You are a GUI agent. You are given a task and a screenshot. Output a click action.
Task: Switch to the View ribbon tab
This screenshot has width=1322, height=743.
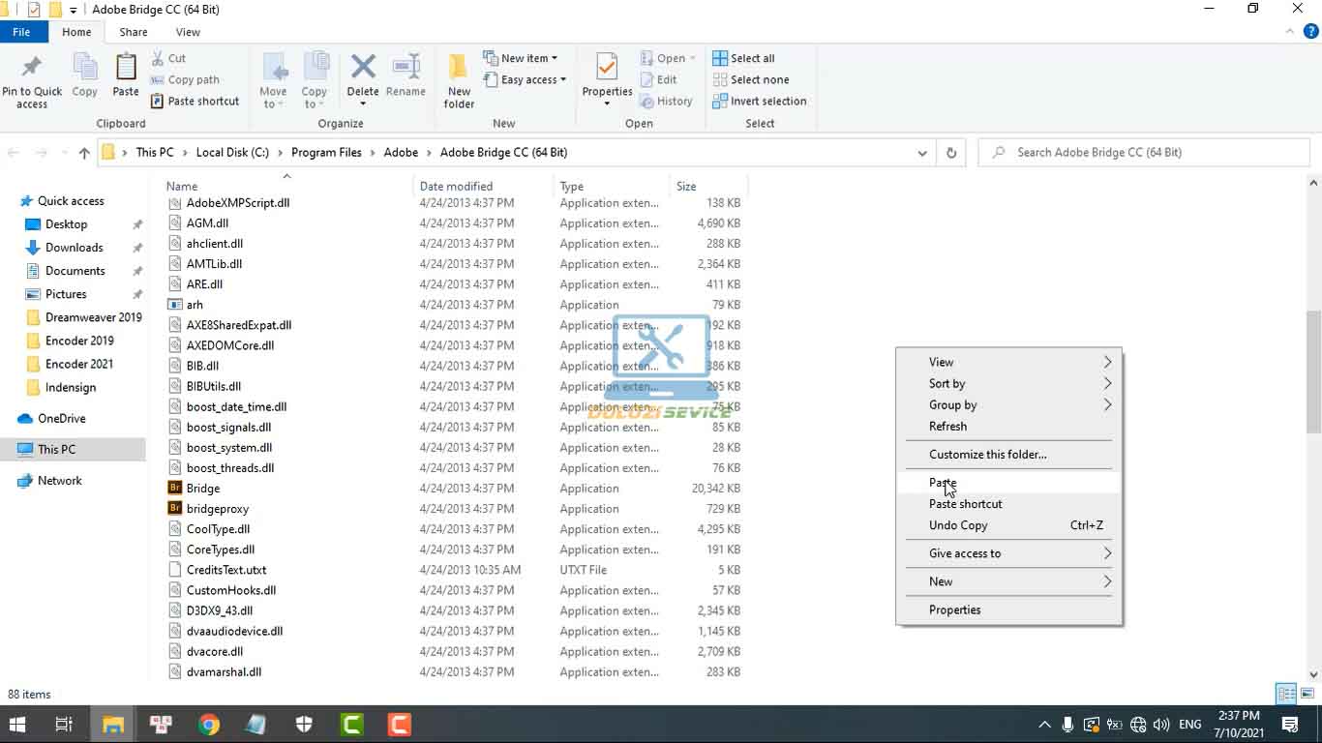point(188,32)
